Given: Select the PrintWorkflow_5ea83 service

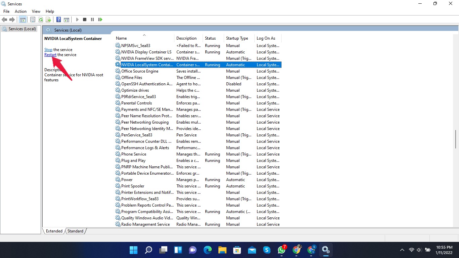Looking at the screenshot, I should coord(198,199).
